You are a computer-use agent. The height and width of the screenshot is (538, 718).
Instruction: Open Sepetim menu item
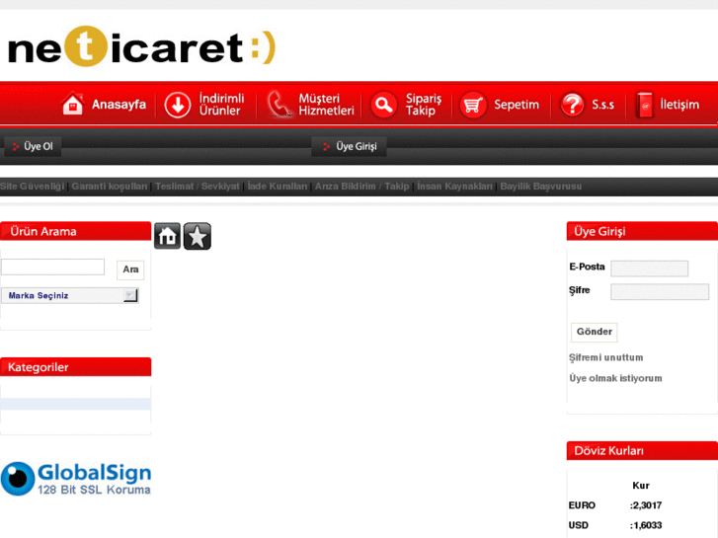517,105
